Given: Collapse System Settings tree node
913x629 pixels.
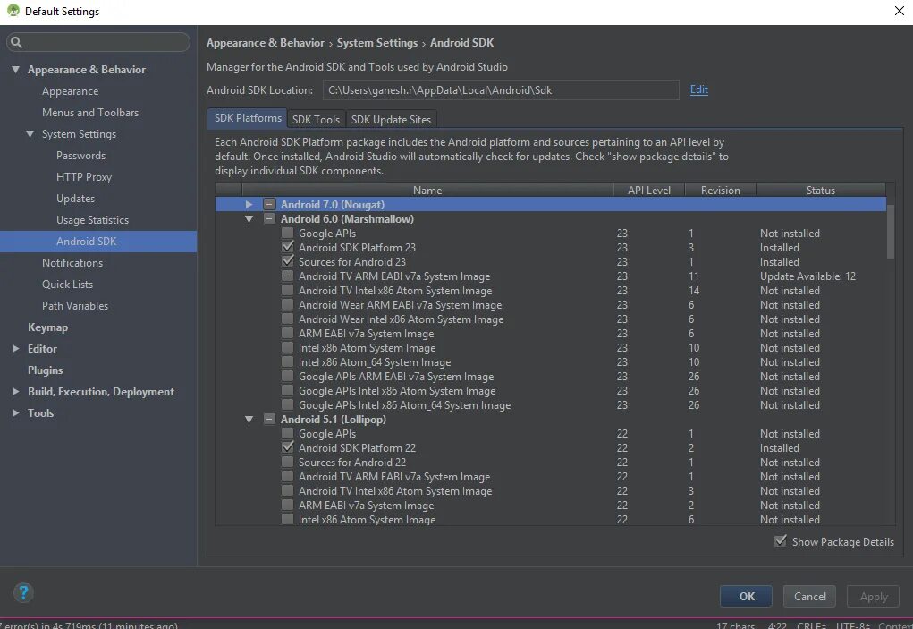Looking at the screenshot, I should (x=30, y=134).
